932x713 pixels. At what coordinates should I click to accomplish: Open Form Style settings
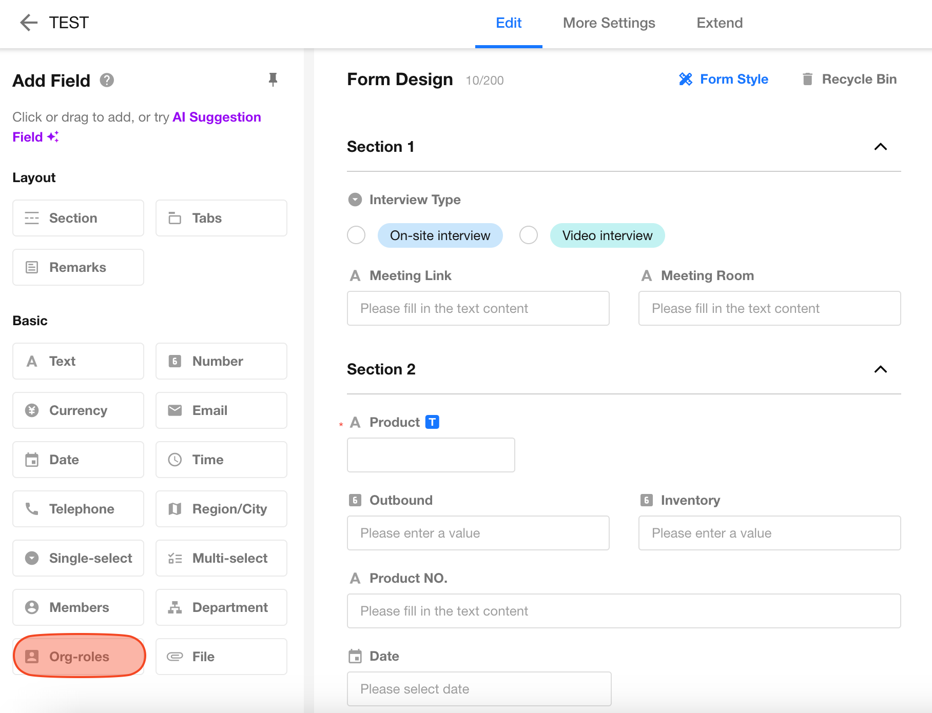click(x=724, y=80)
